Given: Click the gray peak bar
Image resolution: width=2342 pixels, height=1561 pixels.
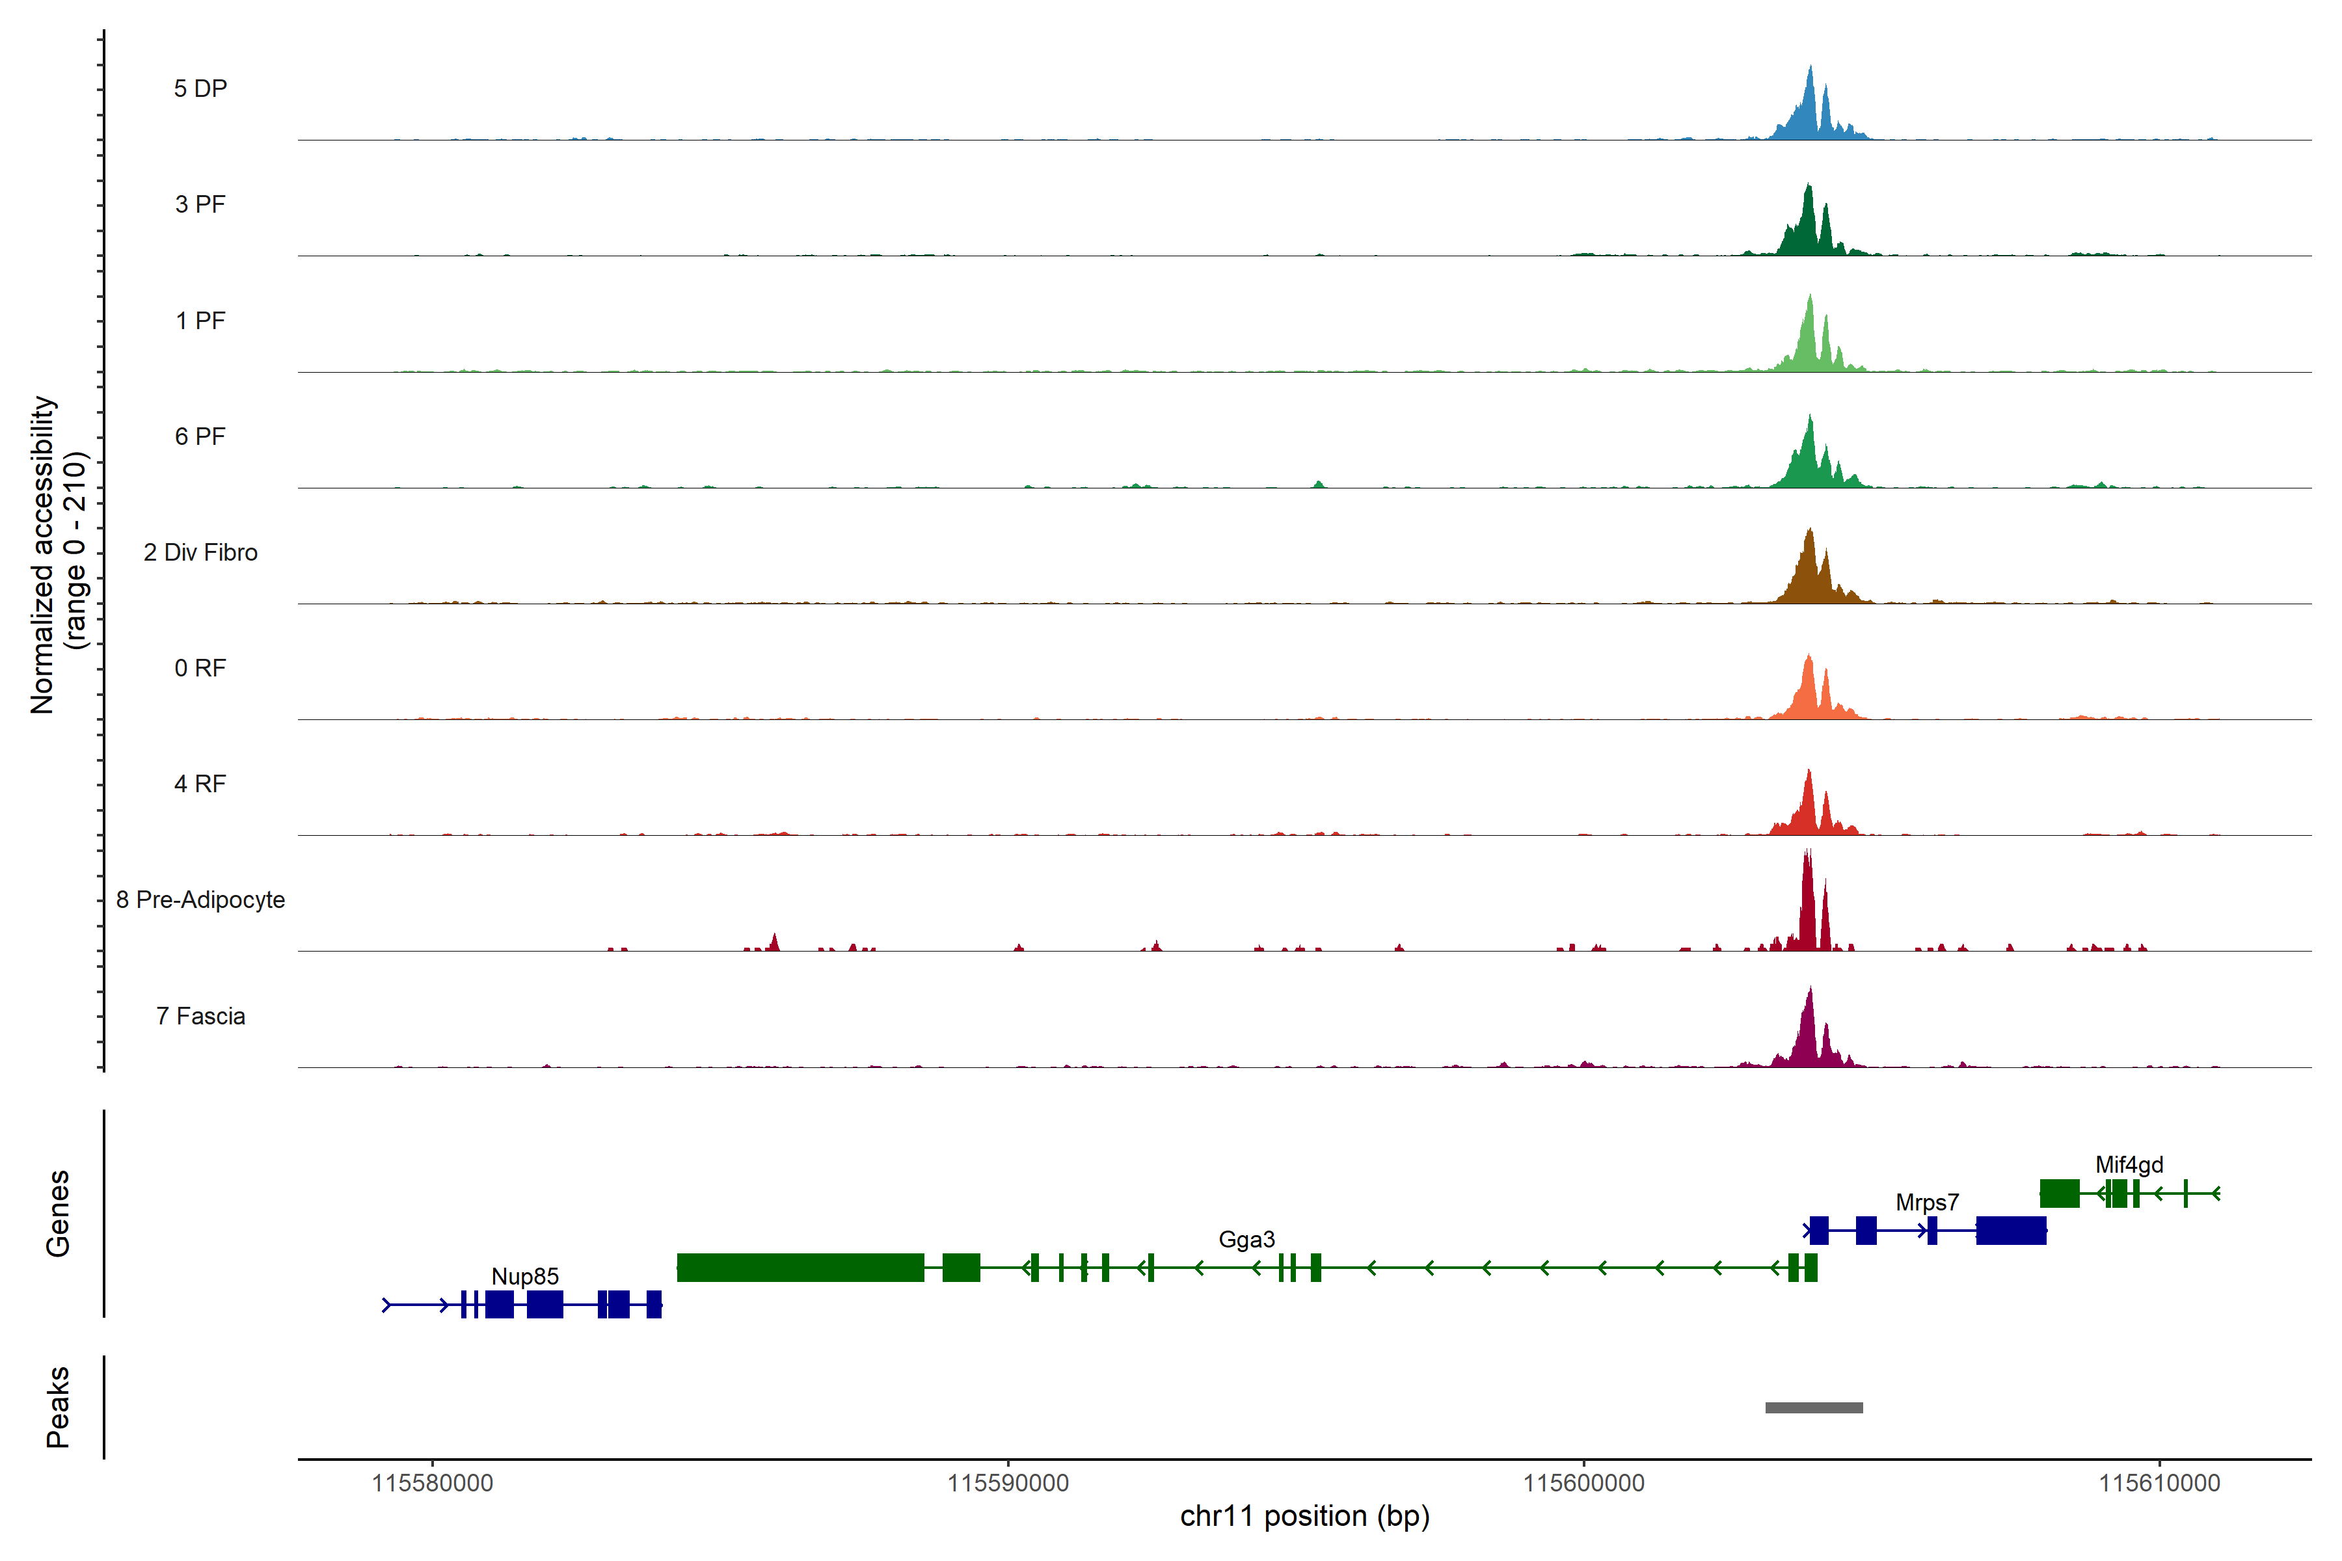Looking at the screenshot, I should [x=1813, y=1408].
